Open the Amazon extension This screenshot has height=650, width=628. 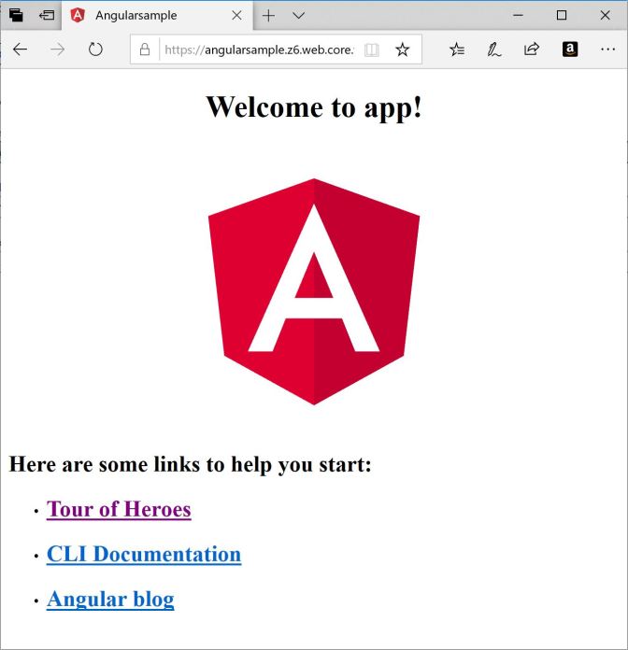click(x=570, y=49)
